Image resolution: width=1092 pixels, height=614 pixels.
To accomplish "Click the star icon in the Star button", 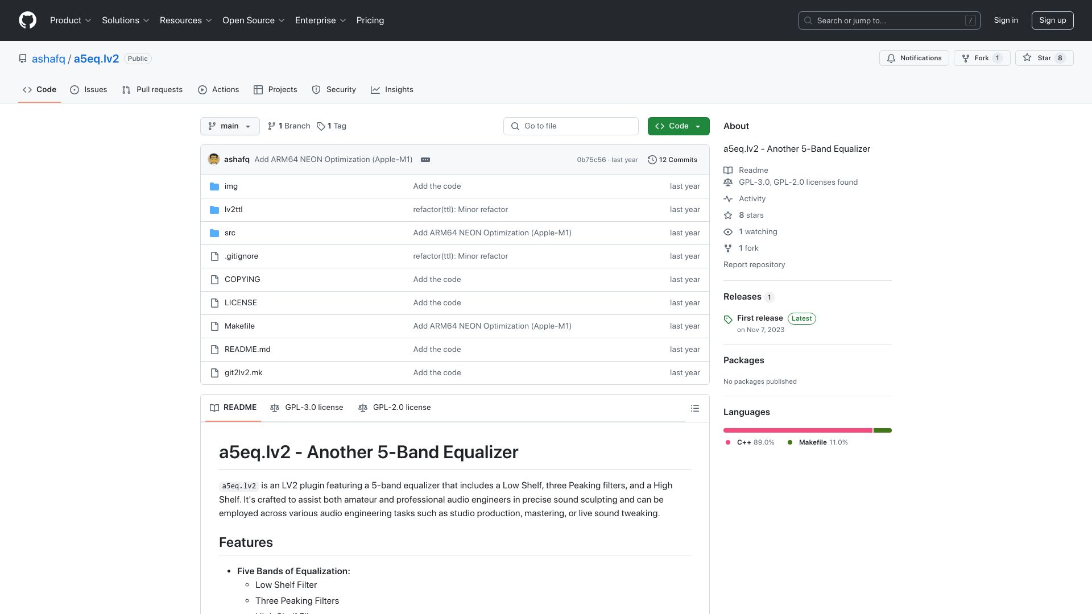I will pyautogui.click(x=1027, y=57).
